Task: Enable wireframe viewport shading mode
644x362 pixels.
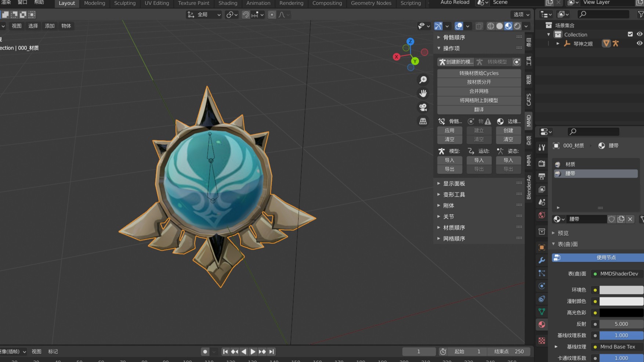Action: pyautogui.click(x=491, y=26)
